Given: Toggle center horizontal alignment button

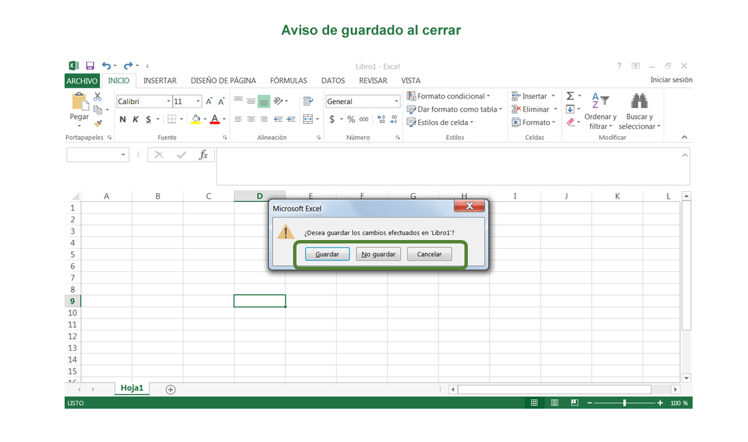Looking at the screenshot, I should click(x=251, y=119).
